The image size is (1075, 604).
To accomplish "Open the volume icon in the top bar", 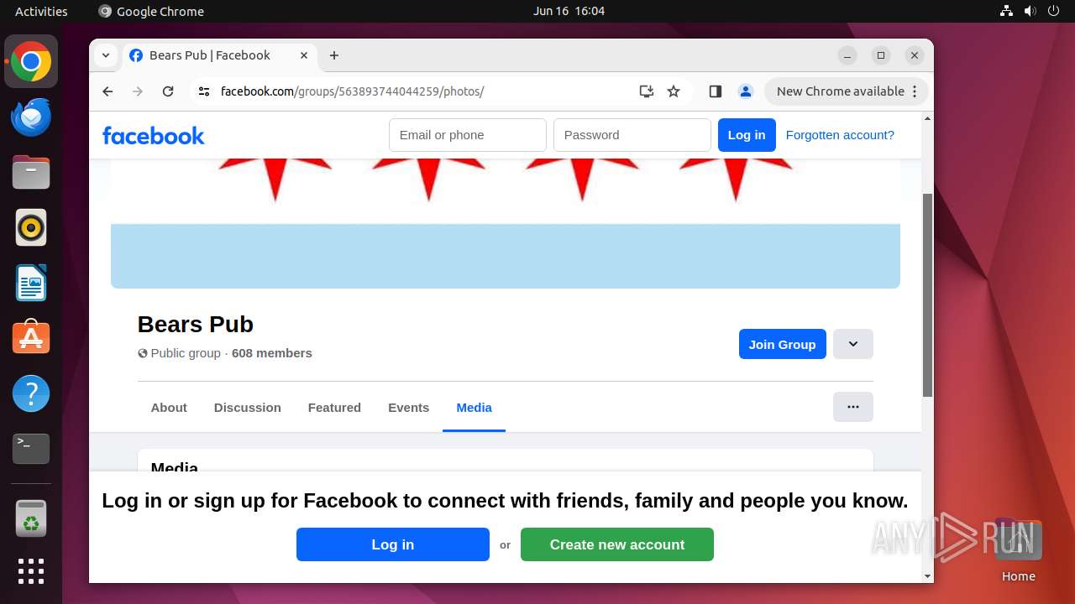I will (1030, 11).
